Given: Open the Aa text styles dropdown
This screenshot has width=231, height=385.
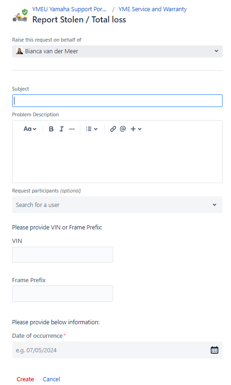Looking at the screenshot, I should (x=30, y=129).
